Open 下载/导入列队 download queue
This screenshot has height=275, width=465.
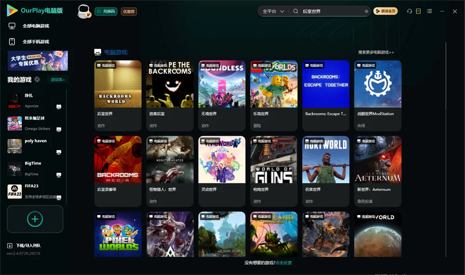(24, 245)
